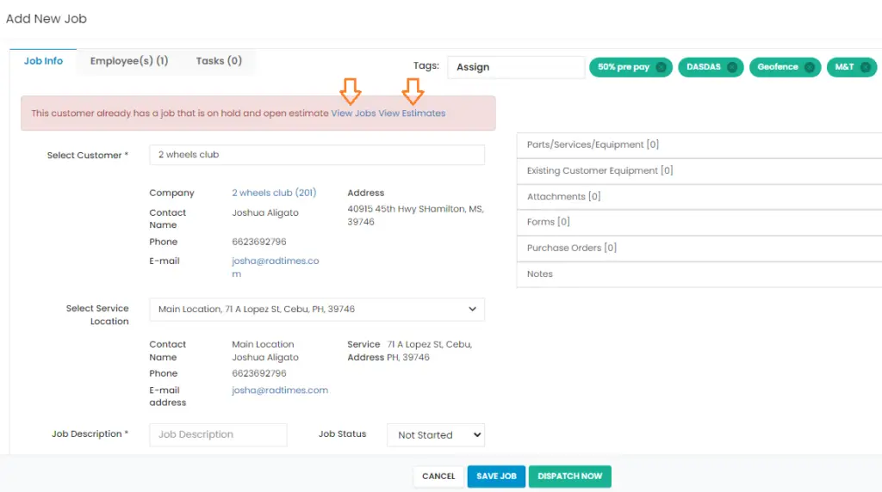Remove the Geofence tag
This screenshot has width=882, height=492.
click(x=809, y=67)
